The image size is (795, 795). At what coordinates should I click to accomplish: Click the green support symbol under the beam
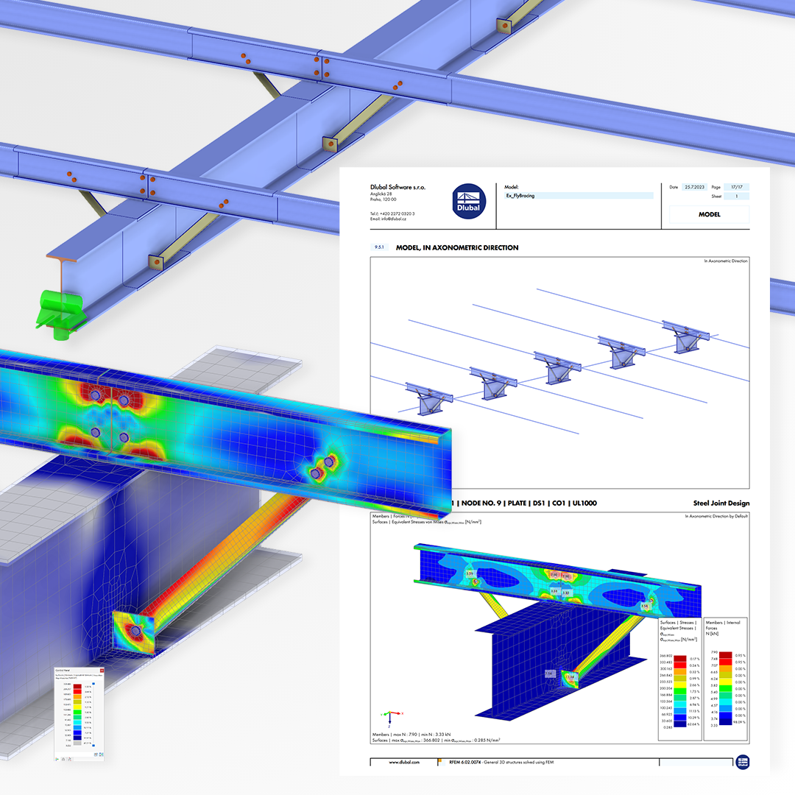pos(60,314)
